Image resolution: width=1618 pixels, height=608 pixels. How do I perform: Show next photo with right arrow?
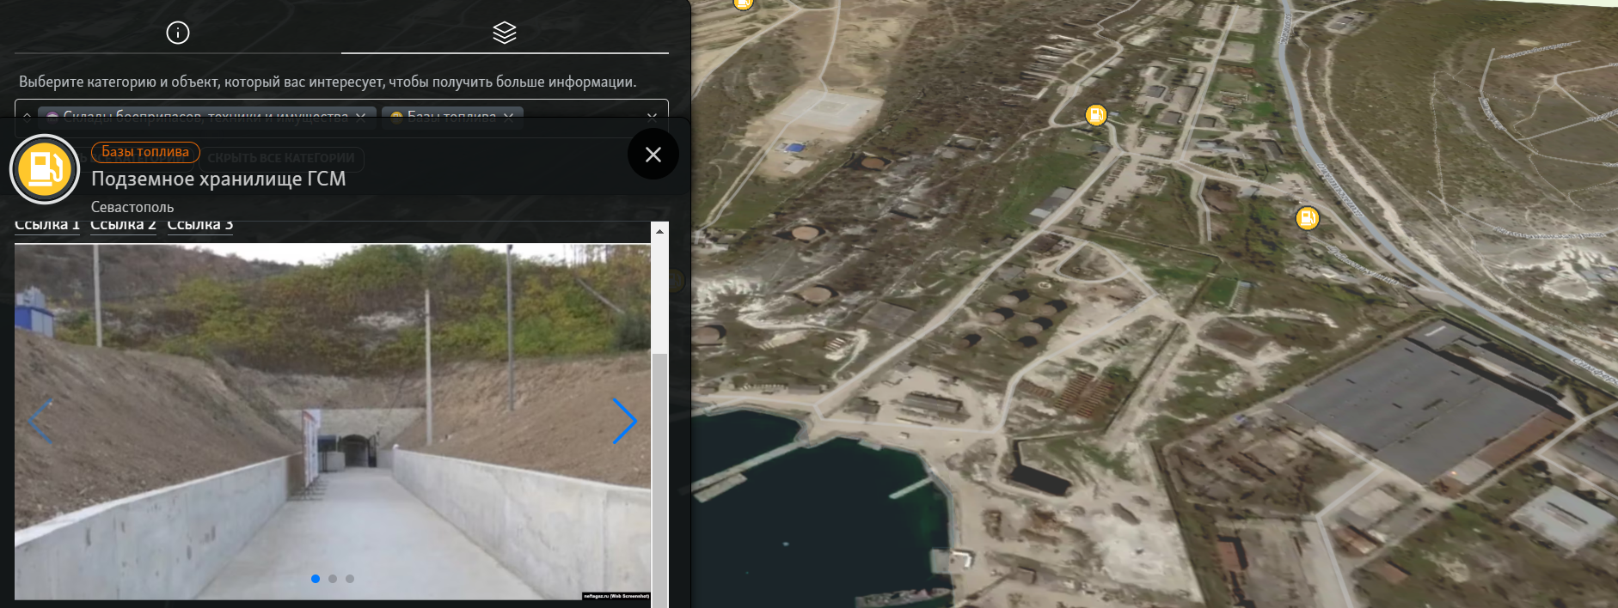624,421
